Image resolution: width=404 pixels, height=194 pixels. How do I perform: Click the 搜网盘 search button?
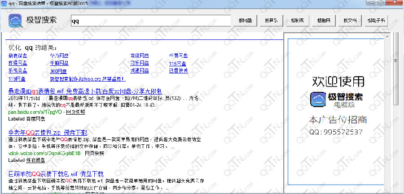(x=245, y=21)
